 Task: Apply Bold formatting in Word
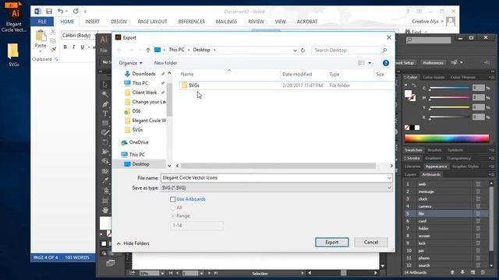pos(65,47)
